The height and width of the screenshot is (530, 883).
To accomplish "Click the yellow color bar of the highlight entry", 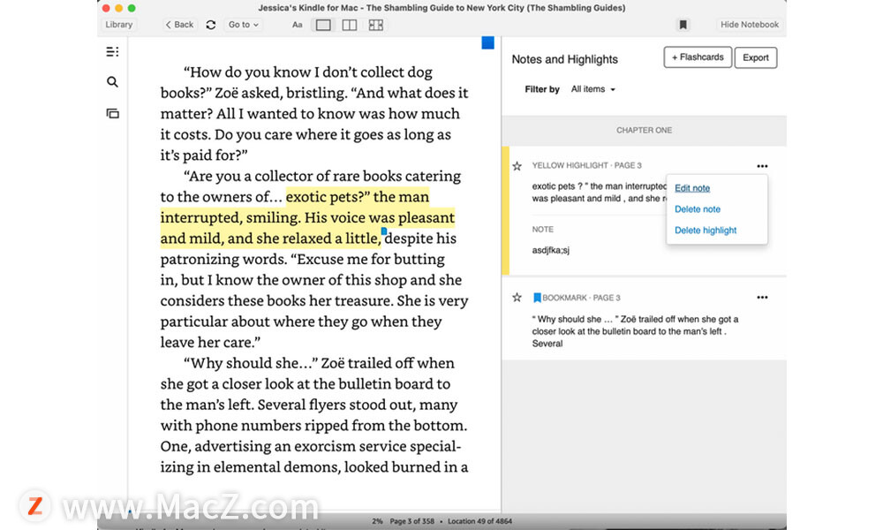I will pos(505,210).
